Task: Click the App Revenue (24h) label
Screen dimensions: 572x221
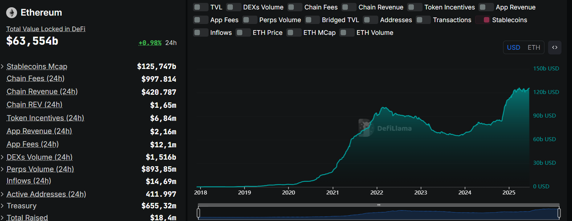Action: click(39, 131)
